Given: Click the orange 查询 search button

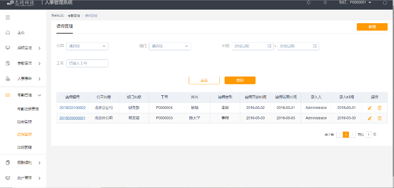Looking at the screenshot, I should click(240, 80).
